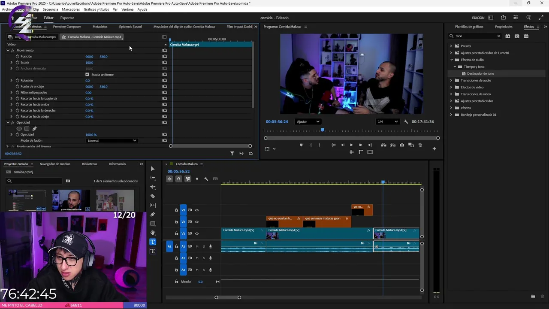This screenshot has width=549, height=309.
Task: Step forward one frame in Program monitor
Action: [360, 145]
